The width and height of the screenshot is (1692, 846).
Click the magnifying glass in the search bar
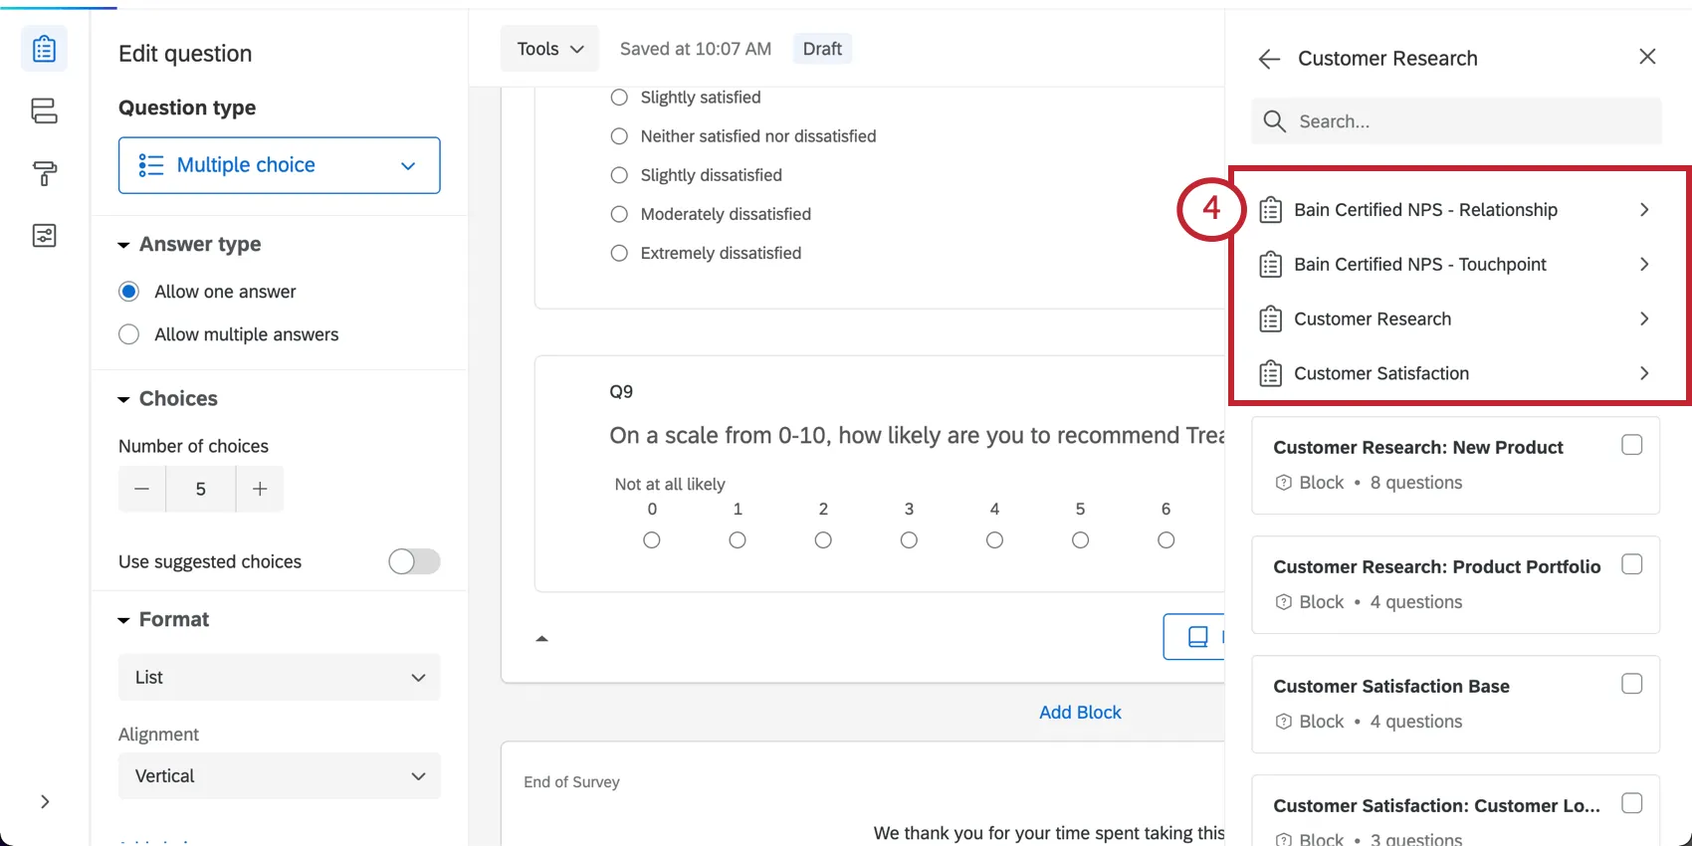[x=1274, y=121]
